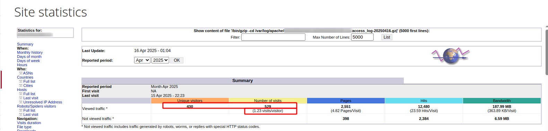Click the small icon before ASNs
Image resolution: width=548 pixels, height=131 pixels.
pyautogui.click(x=20, y=73)
